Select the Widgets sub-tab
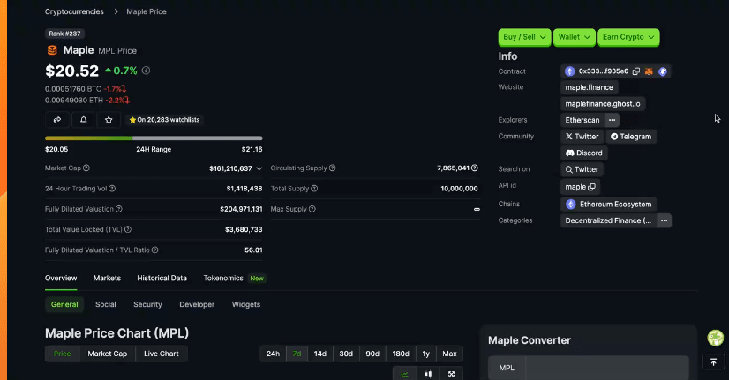Viewport: 729px width, 380px height. pos(246,304)
